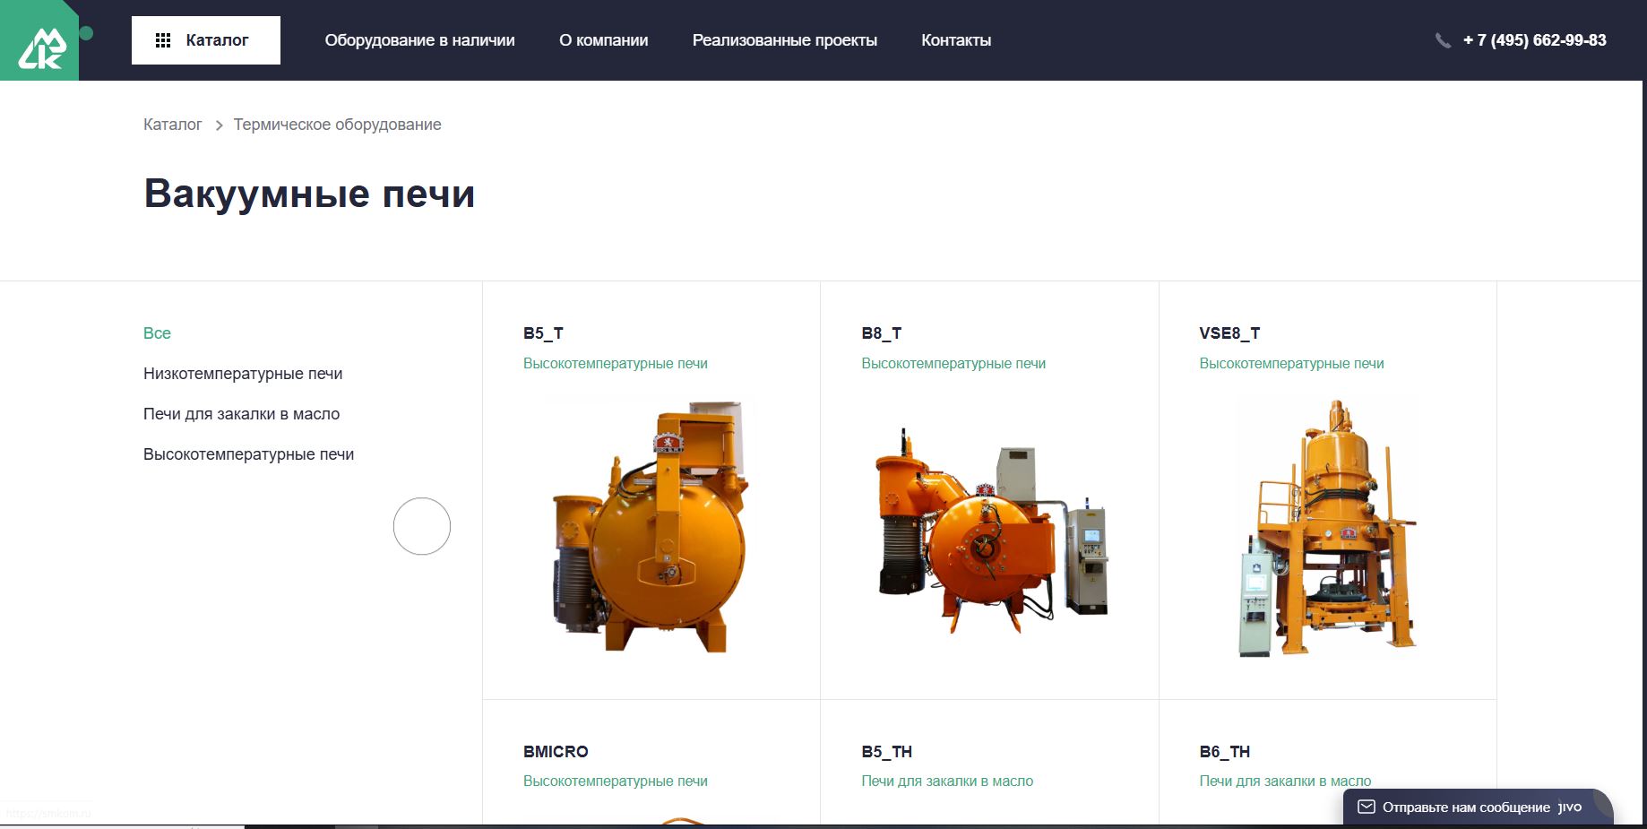Filter by Низкотемпературные печи
This screenshot has width=1647, height=829.
[243, 374]
